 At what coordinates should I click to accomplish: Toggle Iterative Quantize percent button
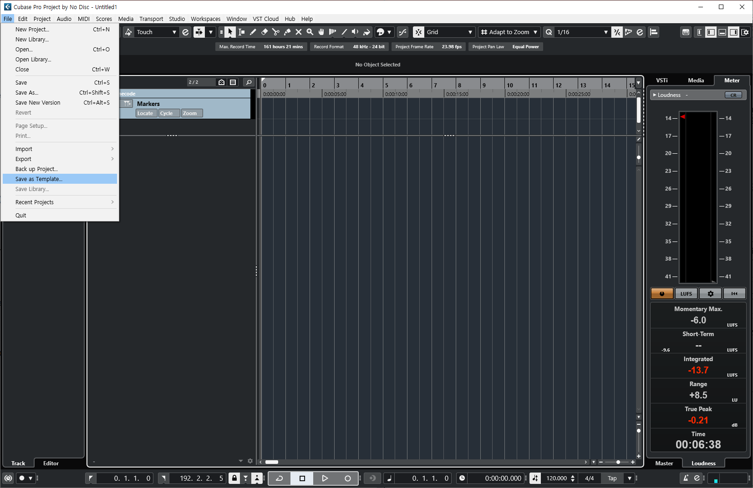click(x=617, y=32)
